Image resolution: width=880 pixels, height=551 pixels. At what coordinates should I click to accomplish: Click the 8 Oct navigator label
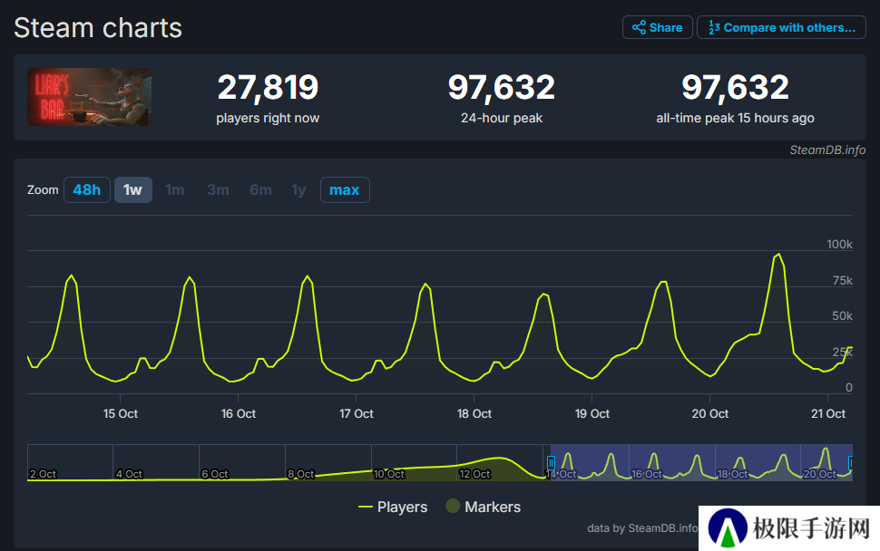301,474
